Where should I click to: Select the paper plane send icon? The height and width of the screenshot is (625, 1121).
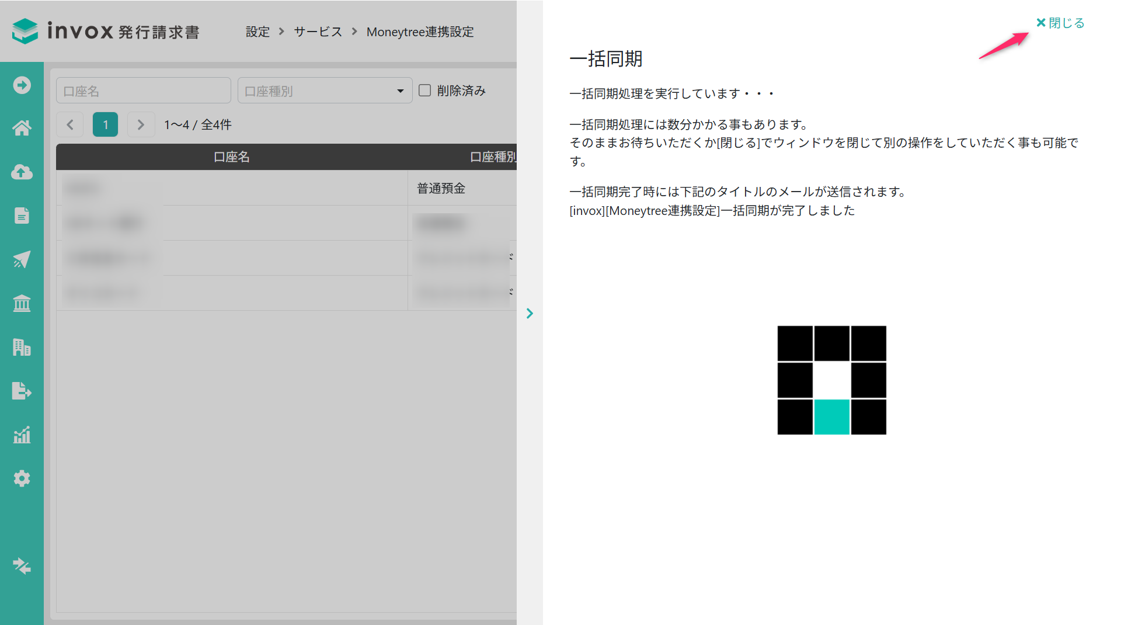(x=22, y=259)
